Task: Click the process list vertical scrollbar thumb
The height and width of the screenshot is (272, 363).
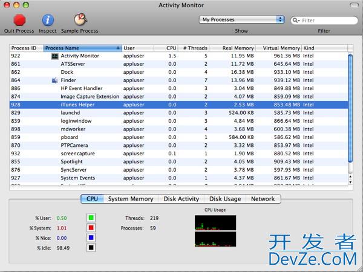Action: (350, 108)
